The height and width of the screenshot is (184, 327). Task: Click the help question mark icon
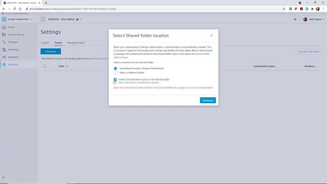pos(295,19)
